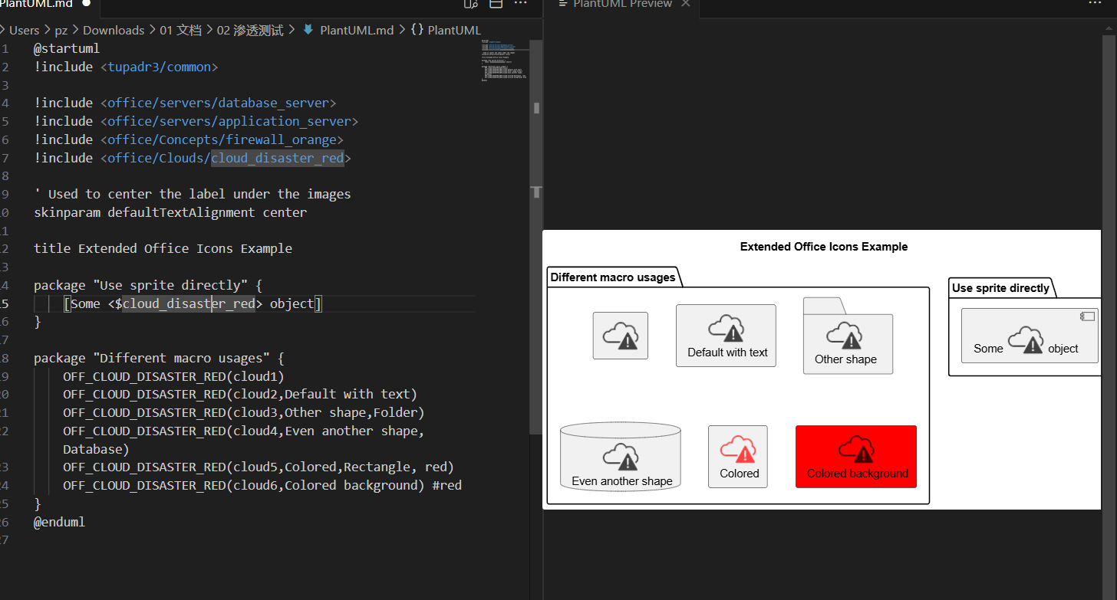Click cloud5 Colored,Rectangle, red code line
This screenshot has width=1117, height=600.
[x=259, y=467]
